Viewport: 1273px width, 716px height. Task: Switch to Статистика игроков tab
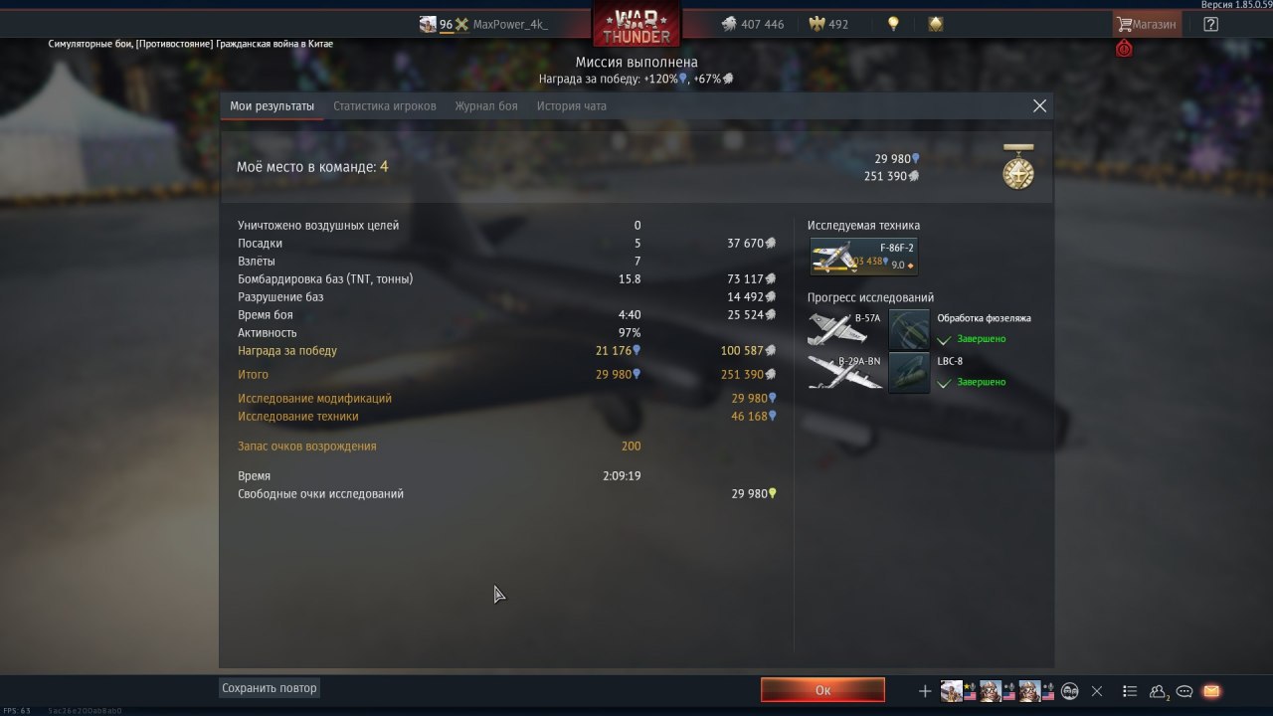click(x=384, y=105)
